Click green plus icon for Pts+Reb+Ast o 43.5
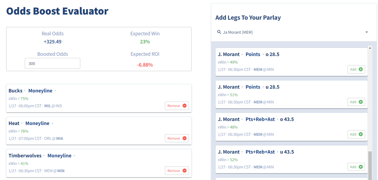The image size is (378, 180). [361, 134]
